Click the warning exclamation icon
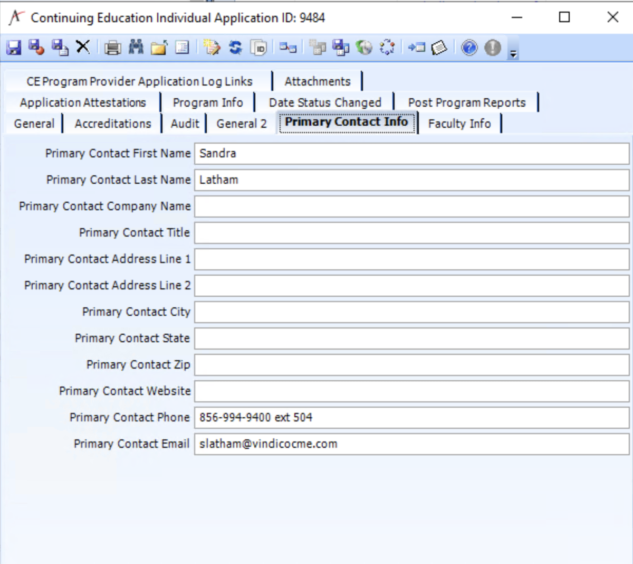Screen dimensions: 633x564 click(x=492, y=47)
